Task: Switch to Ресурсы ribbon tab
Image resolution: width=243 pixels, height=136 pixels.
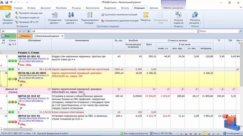Action: click(76, 8)
